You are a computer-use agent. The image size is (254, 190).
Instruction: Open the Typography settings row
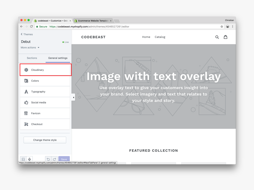[x=45, y=92]
